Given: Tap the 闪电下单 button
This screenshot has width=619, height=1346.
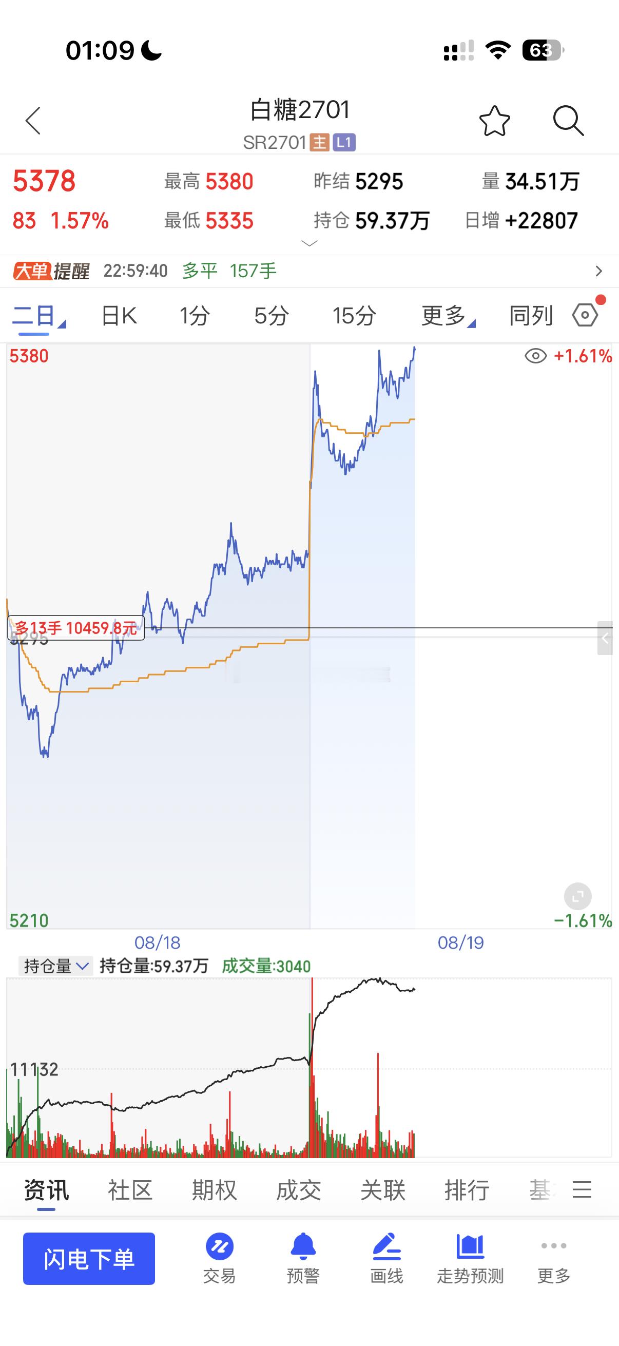Looking at the screenshot, I should click(89, 1259).
